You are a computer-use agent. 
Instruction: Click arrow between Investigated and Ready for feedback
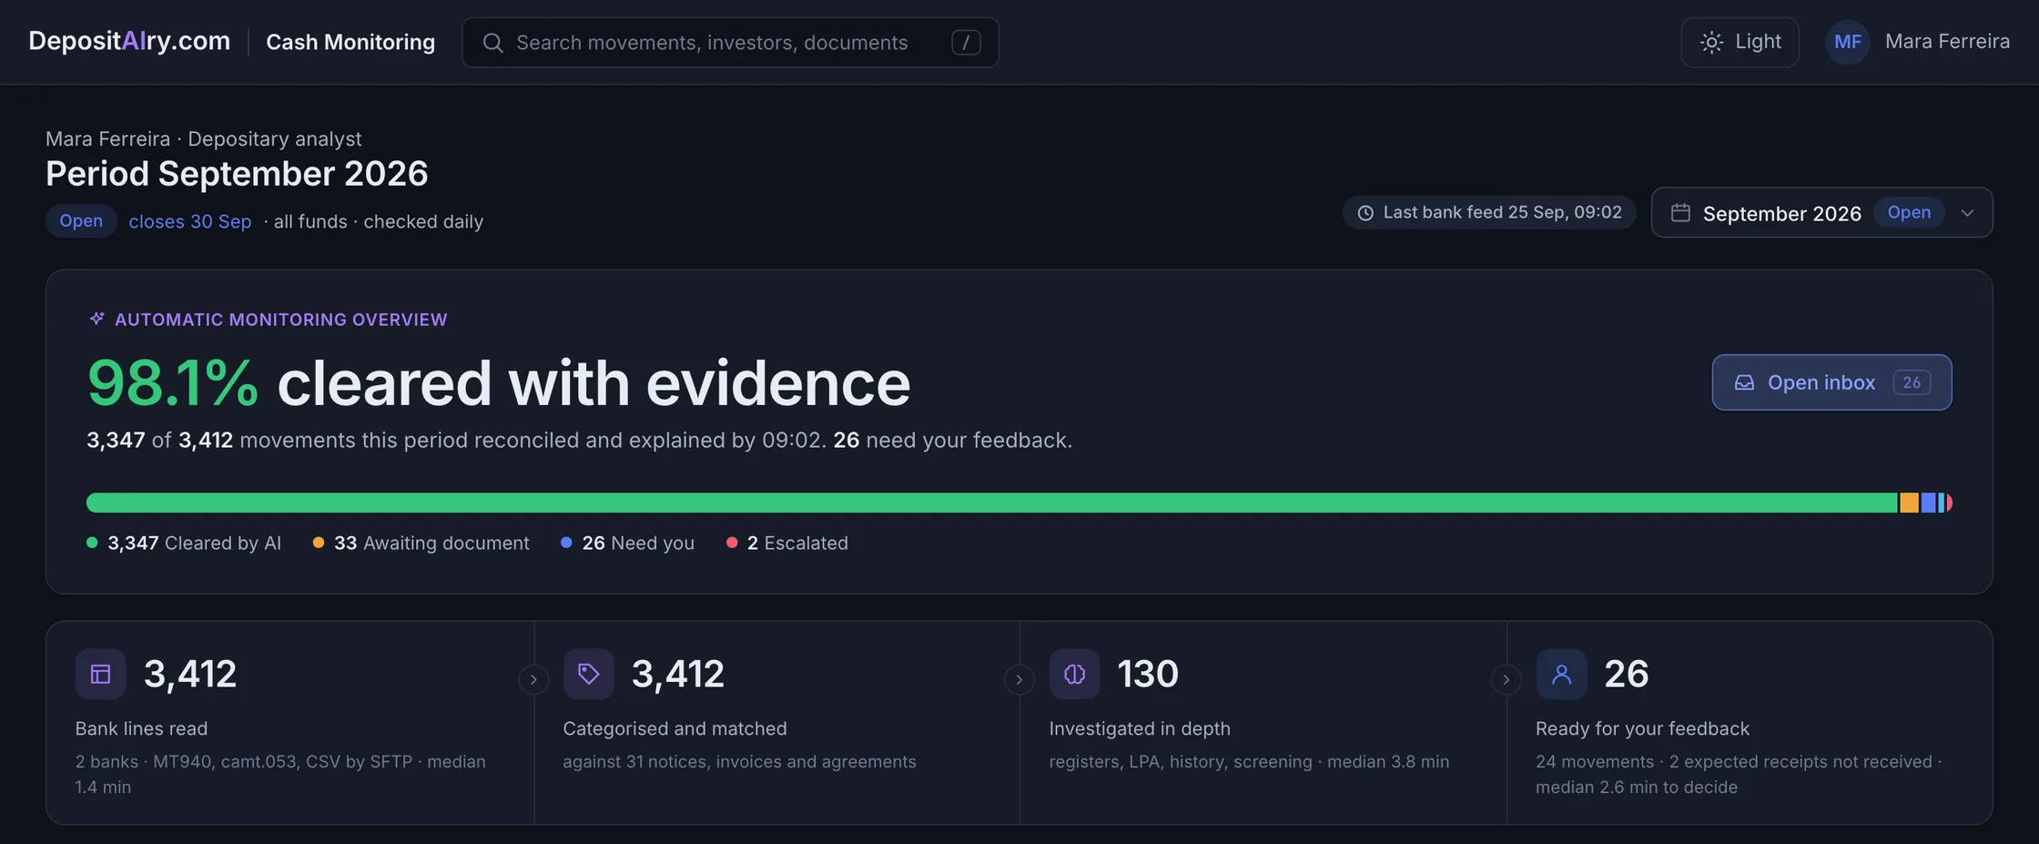pyautogui.click(x=1506, y=679)
